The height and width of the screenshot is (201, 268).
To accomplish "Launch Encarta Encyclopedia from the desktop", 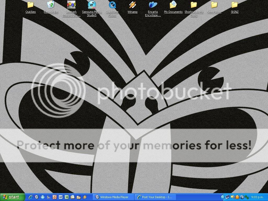I will coord(153,5).
